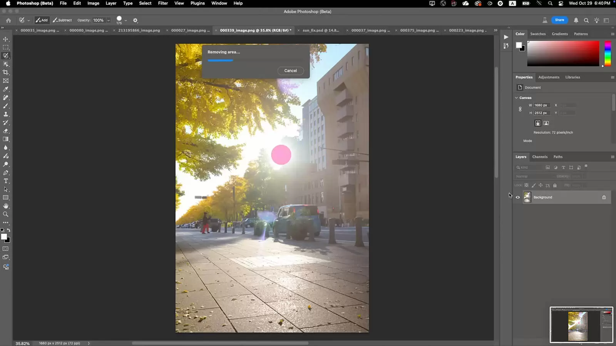The height and width of the screenshot is (346, 616).
Task: Select the Type tool
Action: click(6, 181)
